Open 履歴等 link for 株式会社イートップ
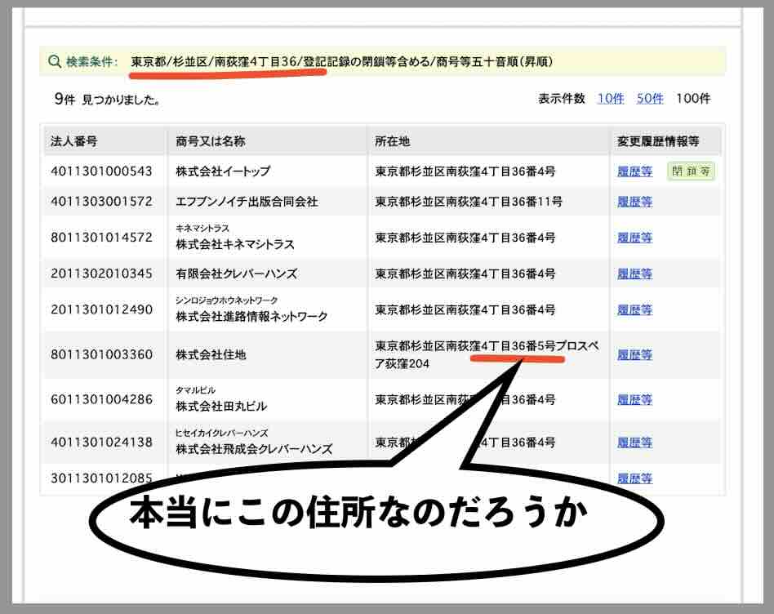The image size is (774, 614). pyautogui.click(x=635, y=171)
